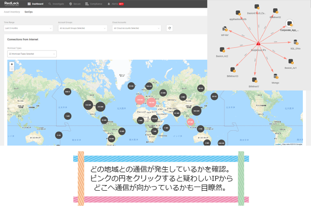Click the dark circle off East Africa coast
Image resolution: width=311 pixels, height=206 pixels.
point(166,128)
